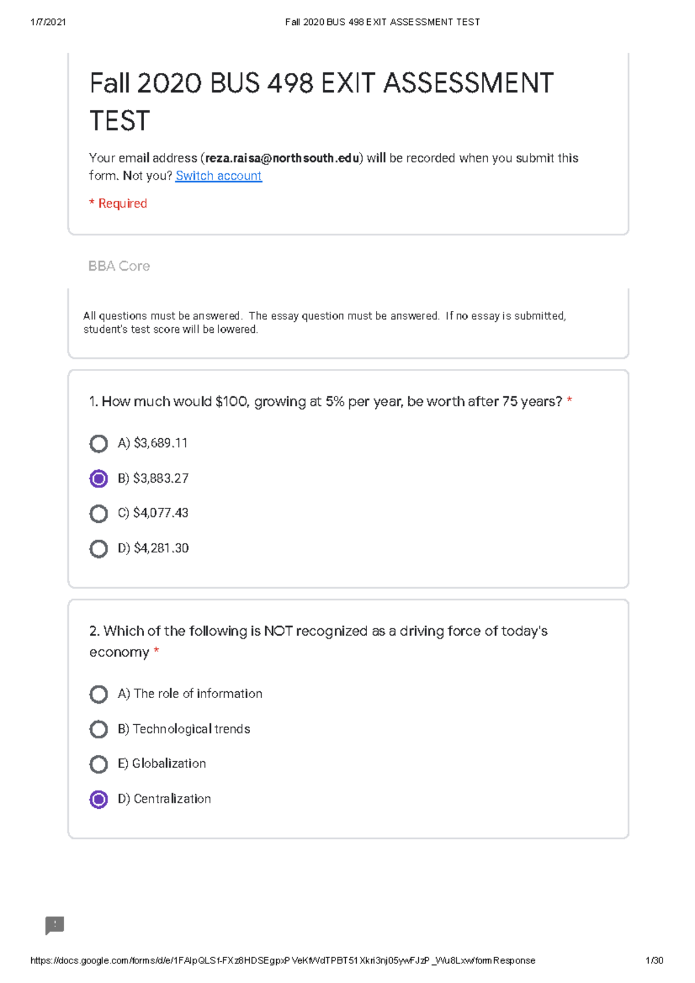
Task: Click the 1/30 page number indicator
Action: pos(654,960)
